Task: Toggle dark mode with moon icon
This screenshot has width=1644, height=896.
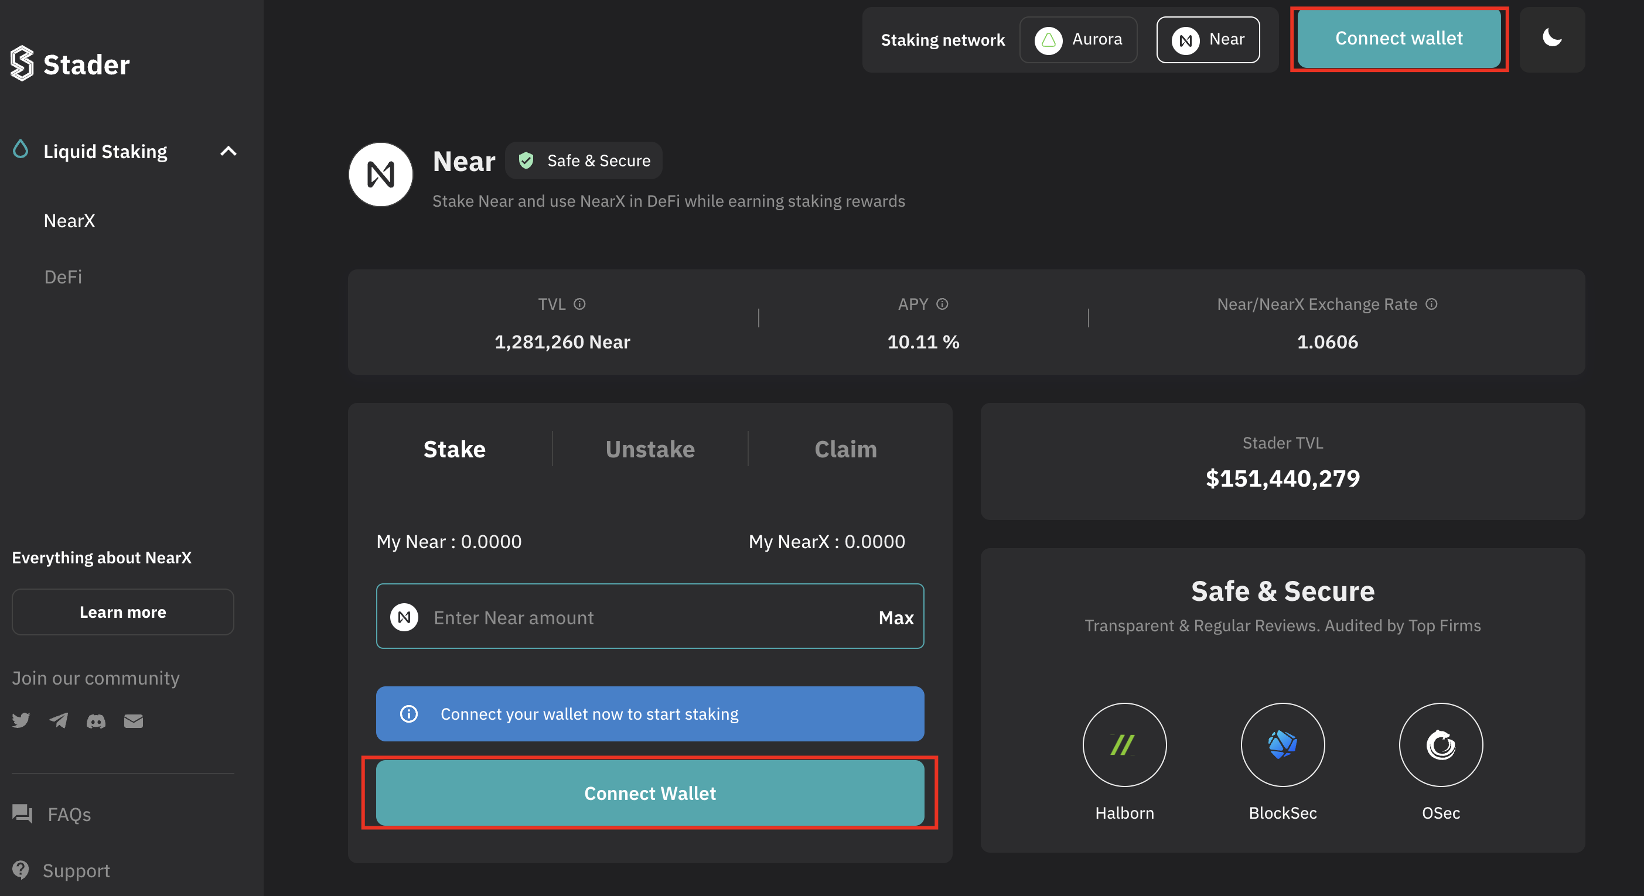Action: 1552,38
